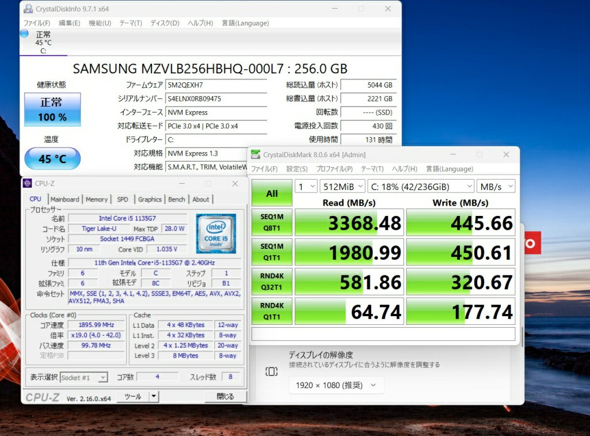Click the CrystalDiskMark title bar app icon

pyautogui.click(x=256, y=154)
